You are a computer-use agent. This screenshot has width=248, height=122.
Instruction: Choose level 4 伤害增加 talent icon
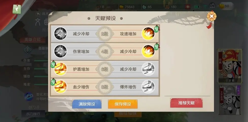pos(60,51)
